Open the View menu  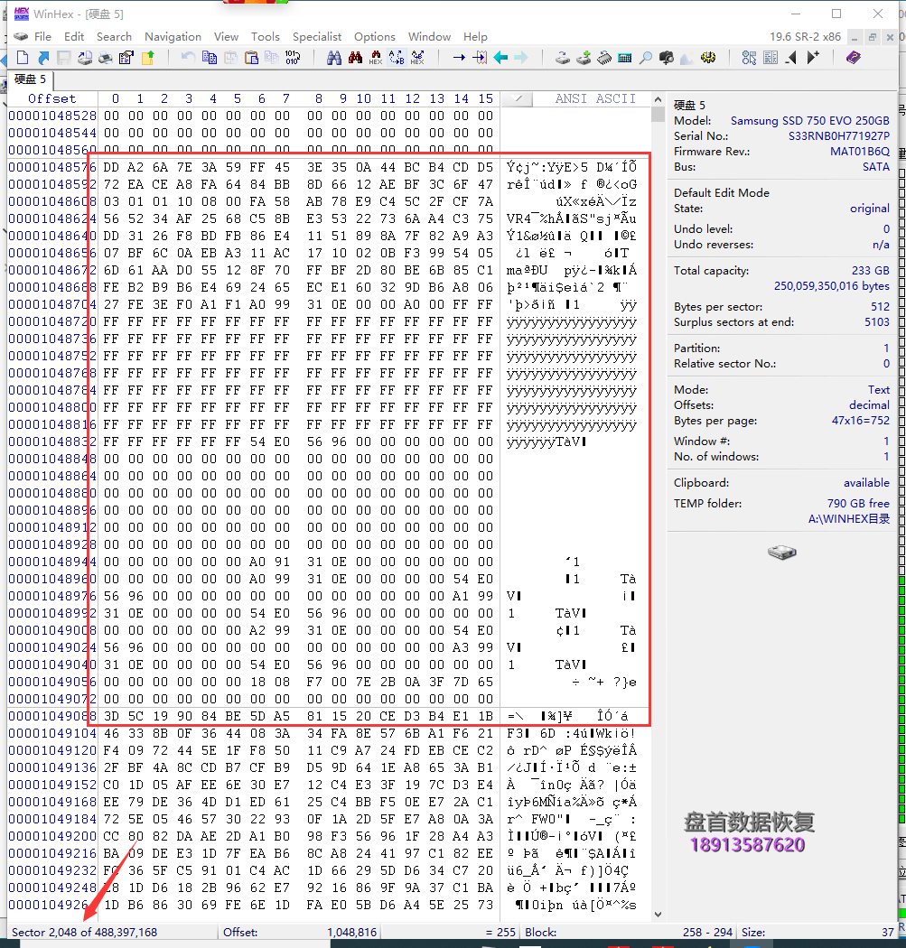226,37
